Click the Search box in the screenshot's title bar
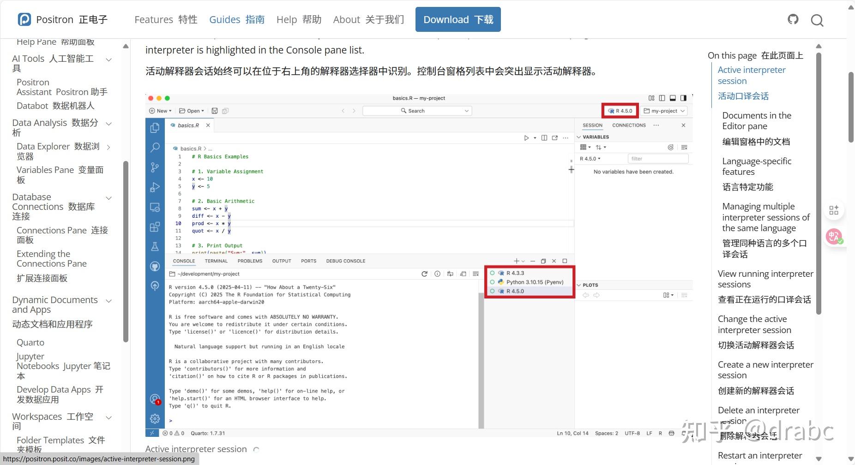This screenshot has height=465, width=855. click(416, 111)
